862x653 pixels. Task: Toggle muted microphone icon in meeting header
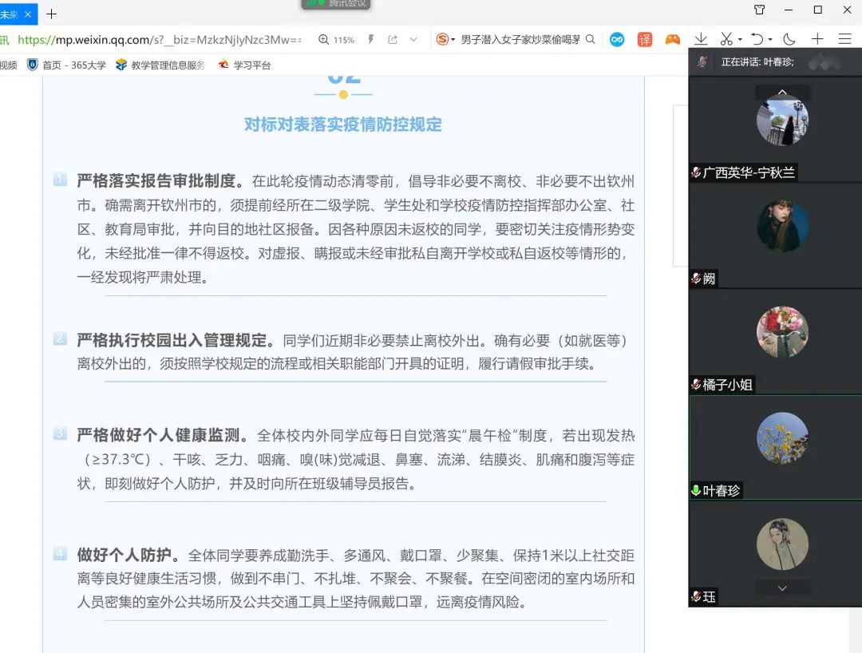pyautogui.click(x=702, y=61)
